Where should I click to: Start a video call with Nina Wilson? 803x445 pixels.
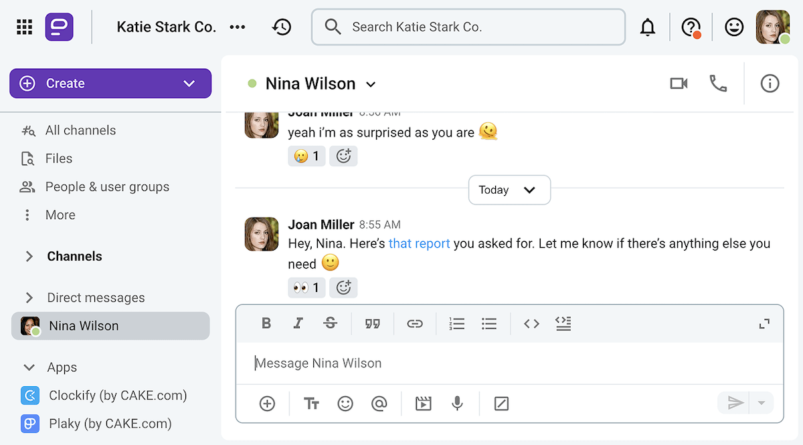pos(679,84)
